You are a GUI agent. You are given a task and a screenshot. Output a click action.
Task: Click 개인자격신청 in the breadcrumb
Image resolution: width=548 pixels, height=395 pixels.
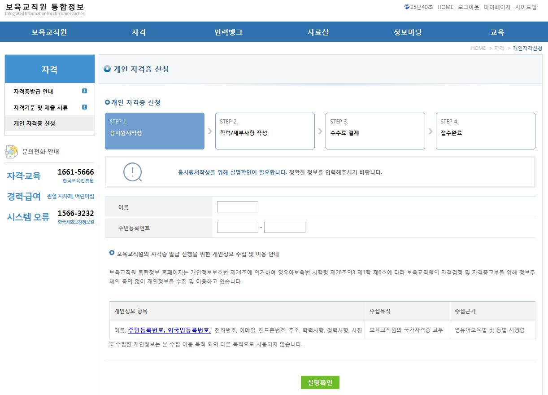point(527,48)
